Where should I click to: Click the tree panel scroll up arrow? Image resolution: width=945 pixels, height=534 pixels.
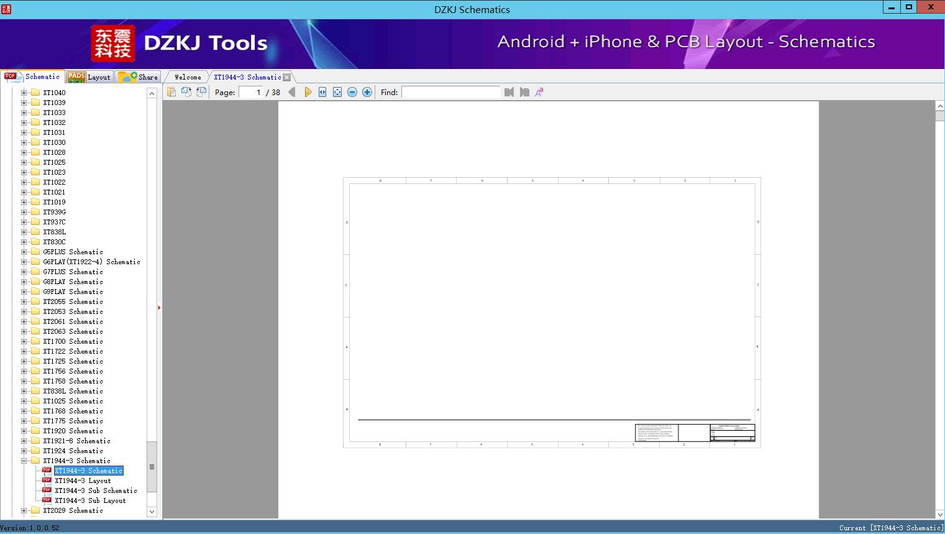point(152,93)
